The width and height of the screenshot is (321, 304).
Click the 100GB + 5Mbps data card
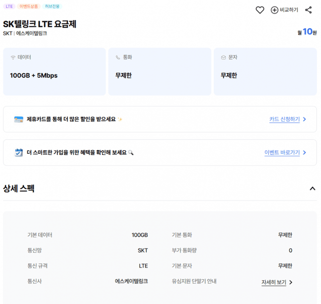tap(54, 71)
